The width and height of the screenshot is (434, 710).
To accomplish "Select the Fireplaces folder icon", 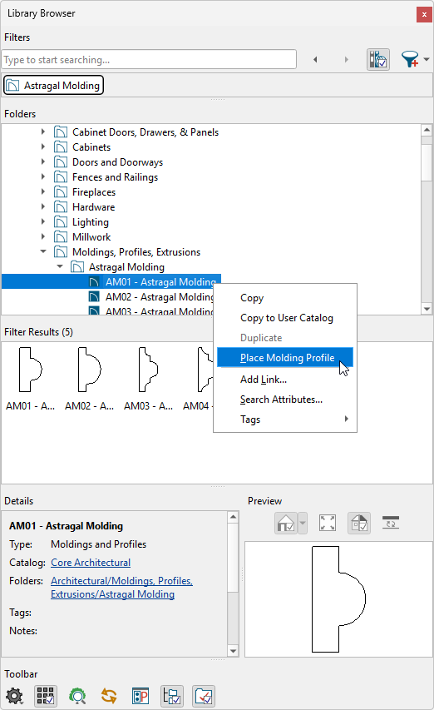I will coord(61,191).
